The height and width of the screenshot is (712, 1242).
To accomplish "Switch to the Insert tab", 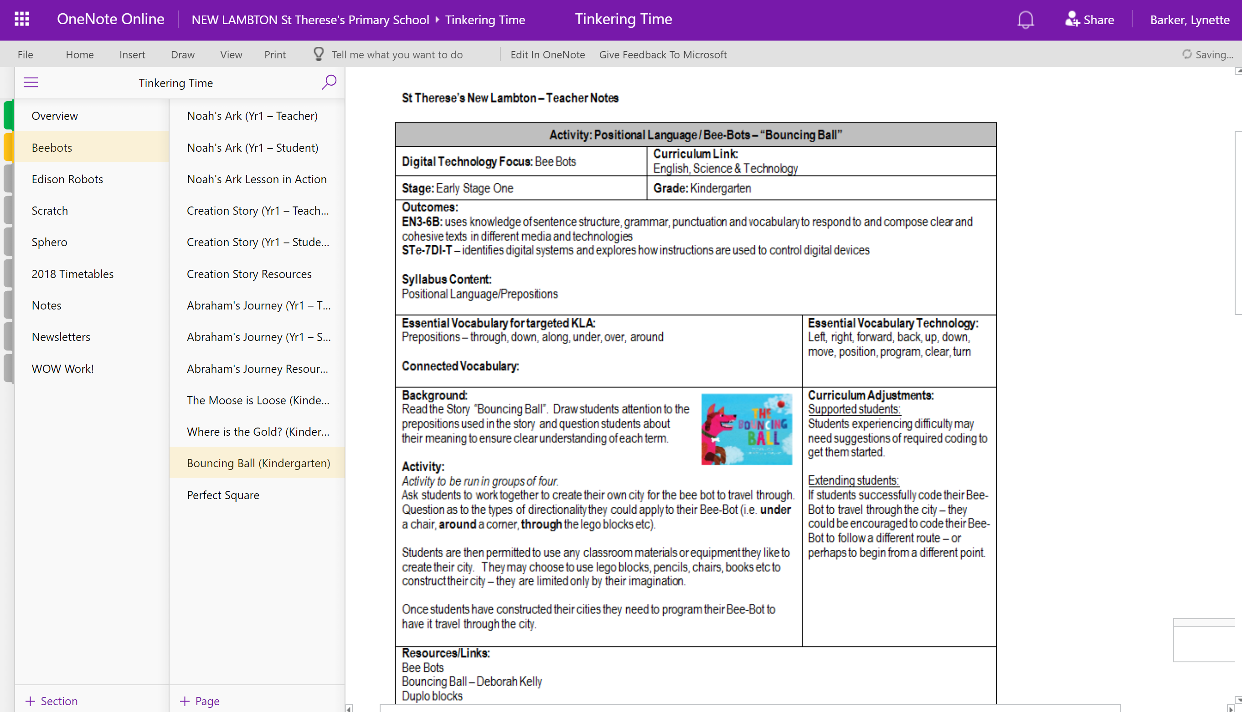I will coord(132,54).
